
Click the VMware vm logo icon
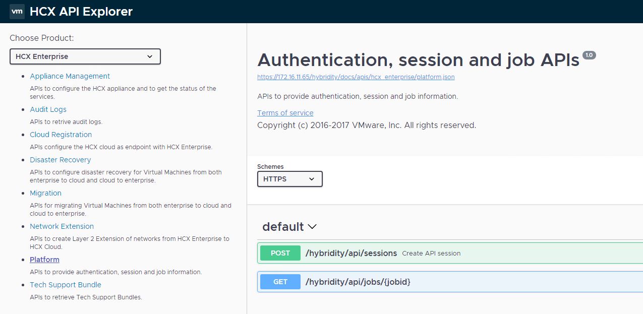pyautogui.click(x=17, y=11)
